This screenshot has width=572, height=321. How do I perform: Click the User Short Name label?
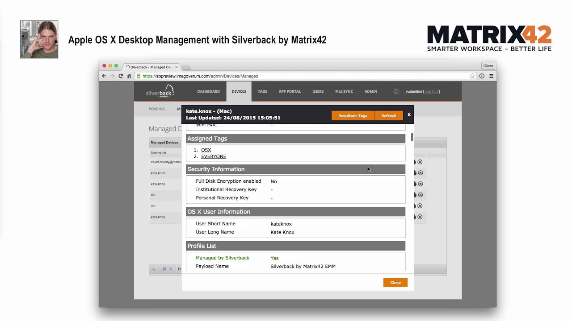(215, 224)
